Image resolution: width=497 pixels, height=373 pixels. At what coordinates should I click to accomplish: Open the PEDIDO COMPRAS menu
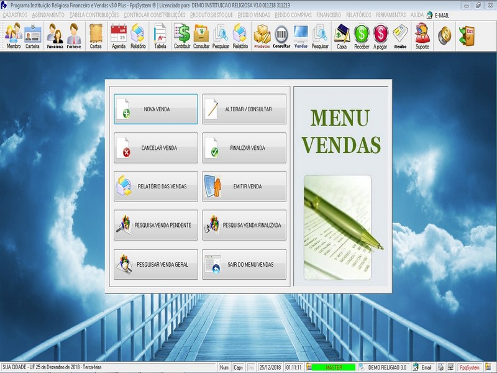click(293, 15)
